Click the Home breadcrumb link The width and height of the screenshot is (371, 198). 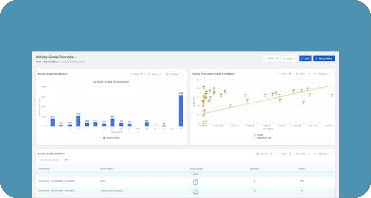(38, 62)
